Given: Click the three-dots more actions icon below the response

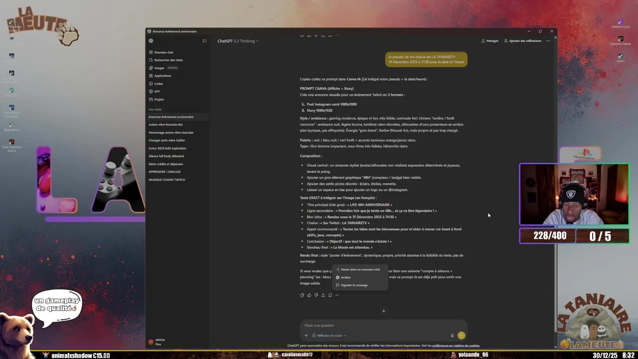Looking at the screenshot, I should click(x=337, y=295).
